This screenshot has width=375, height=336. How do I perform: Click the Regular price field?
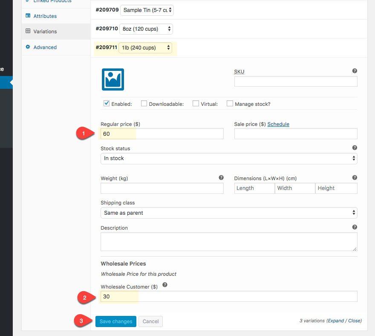[x=162, y=134]
